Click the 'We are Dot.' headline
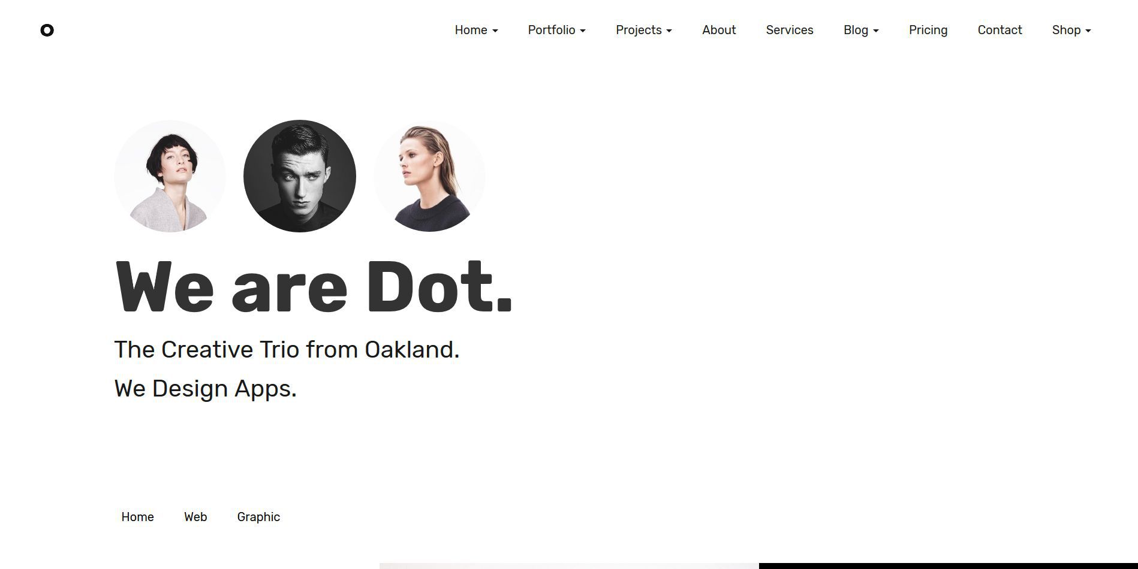The image size is (1138, 569). pos(314,287)
